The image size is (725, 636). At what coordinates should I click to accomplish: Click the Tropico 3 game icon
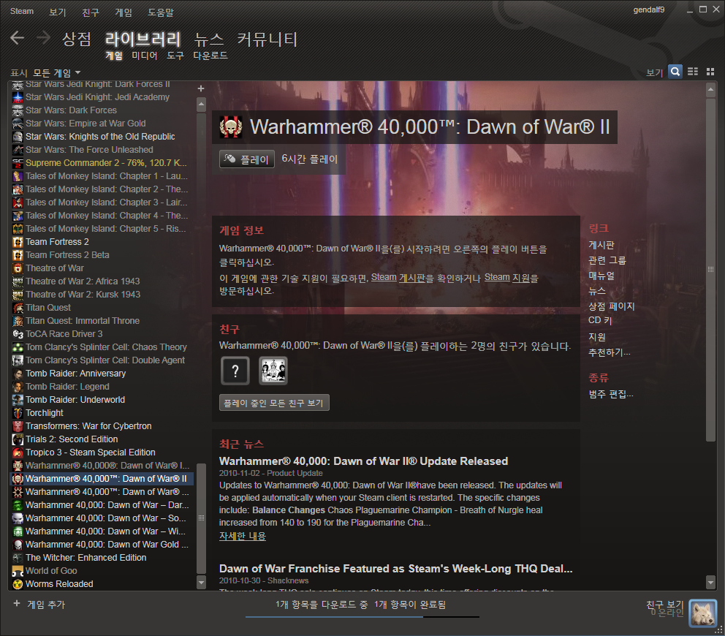tap(18, 453)
